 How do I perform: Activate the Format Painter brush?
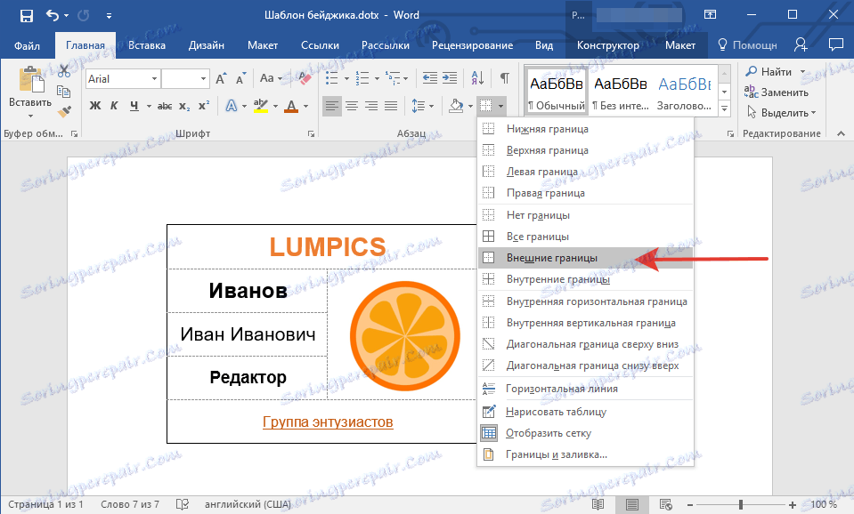[64, 111]
